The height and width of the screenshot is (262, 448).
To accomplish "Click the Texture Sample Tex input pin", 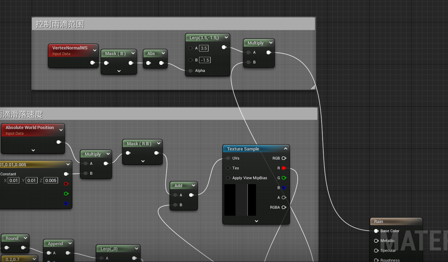I will point(228,168).
